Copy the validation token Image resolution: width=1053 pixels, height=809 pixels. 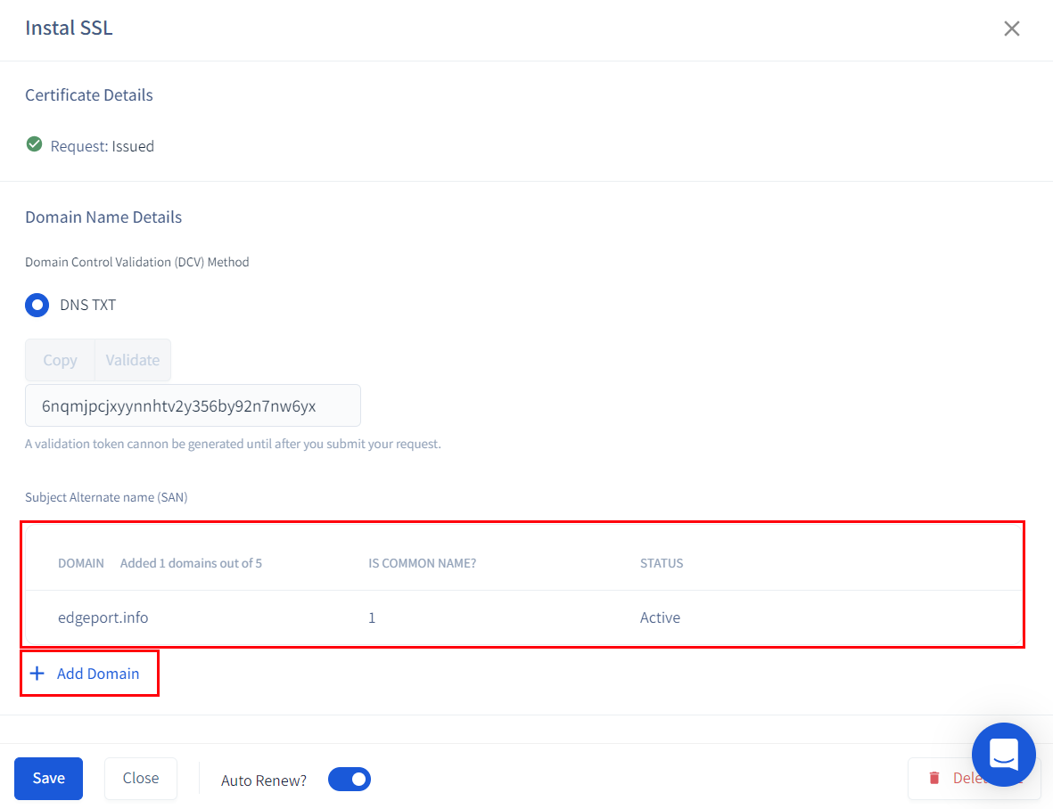tap(60, 360)
